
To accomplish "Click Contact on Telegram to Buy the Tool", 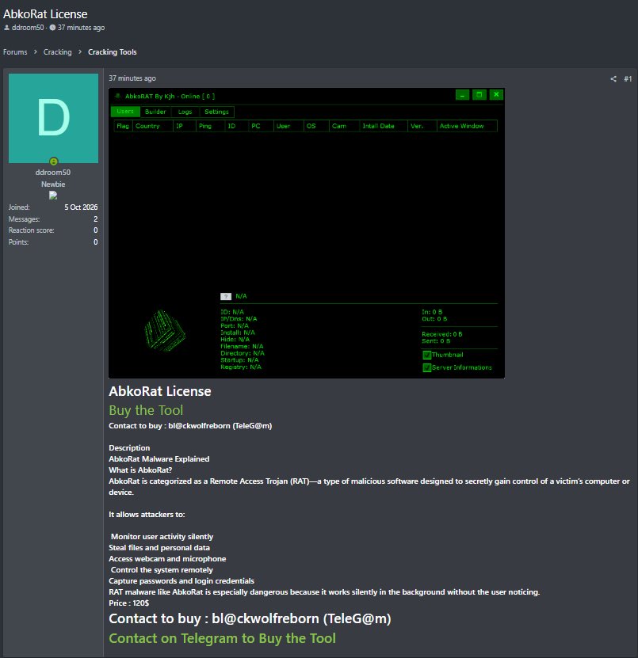I will click(222, 638).
